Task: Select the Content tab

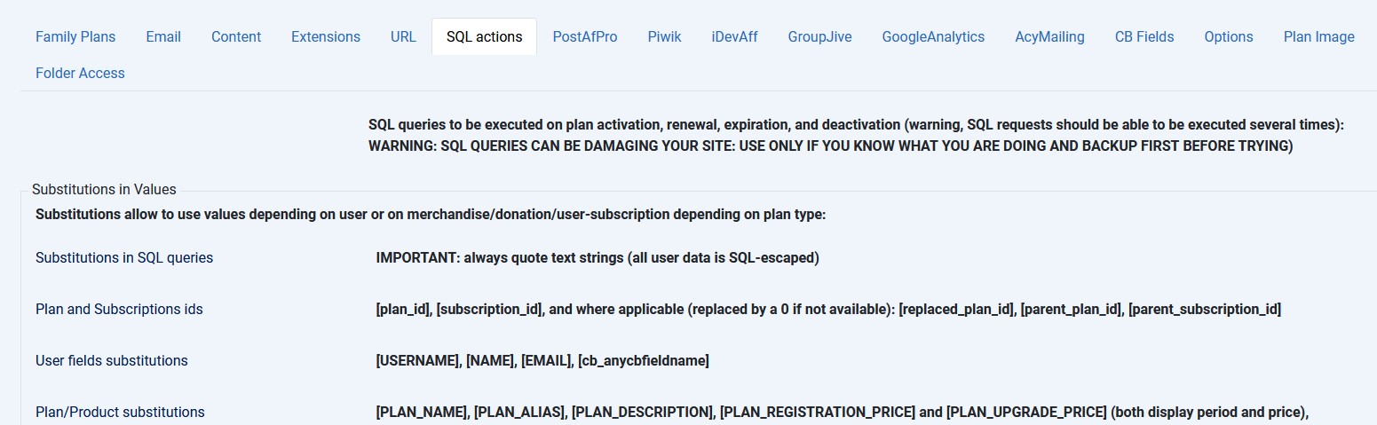Action: click(x=236, y=36)
